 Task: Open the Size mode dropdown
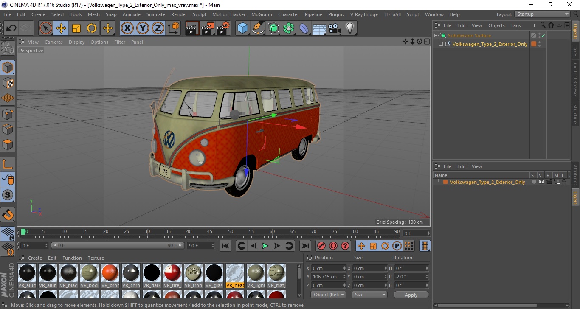pos(370,295)
